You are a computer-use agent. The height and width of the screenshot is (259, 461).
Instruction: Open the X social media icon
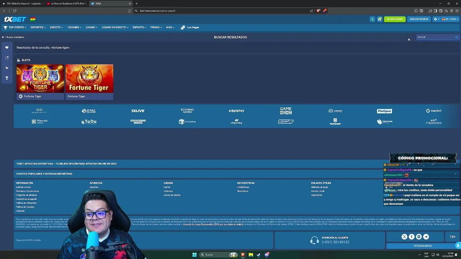(404, 237)
